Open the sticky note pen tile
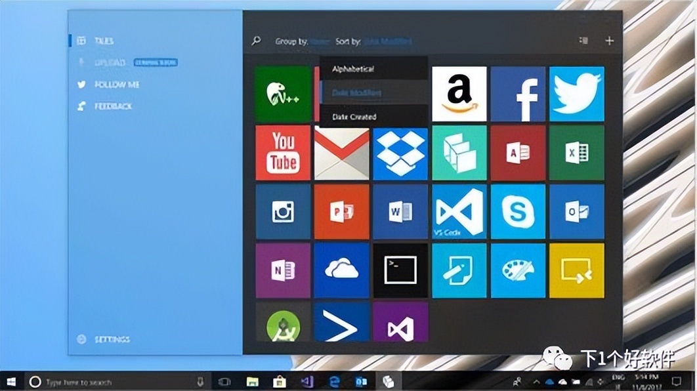The width and height of the screenshot is (697, 391). [459, 270]
